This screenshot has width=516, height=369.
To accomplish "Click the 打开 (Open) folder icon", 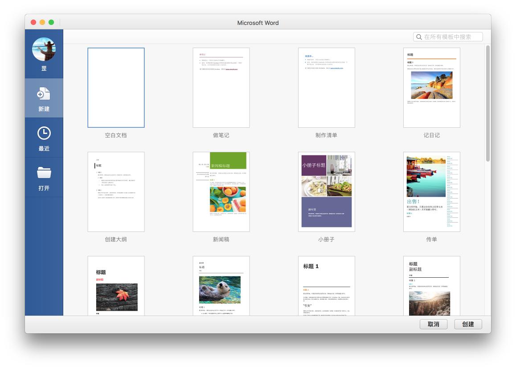I will pyautogui.click(x=44, y=173).
